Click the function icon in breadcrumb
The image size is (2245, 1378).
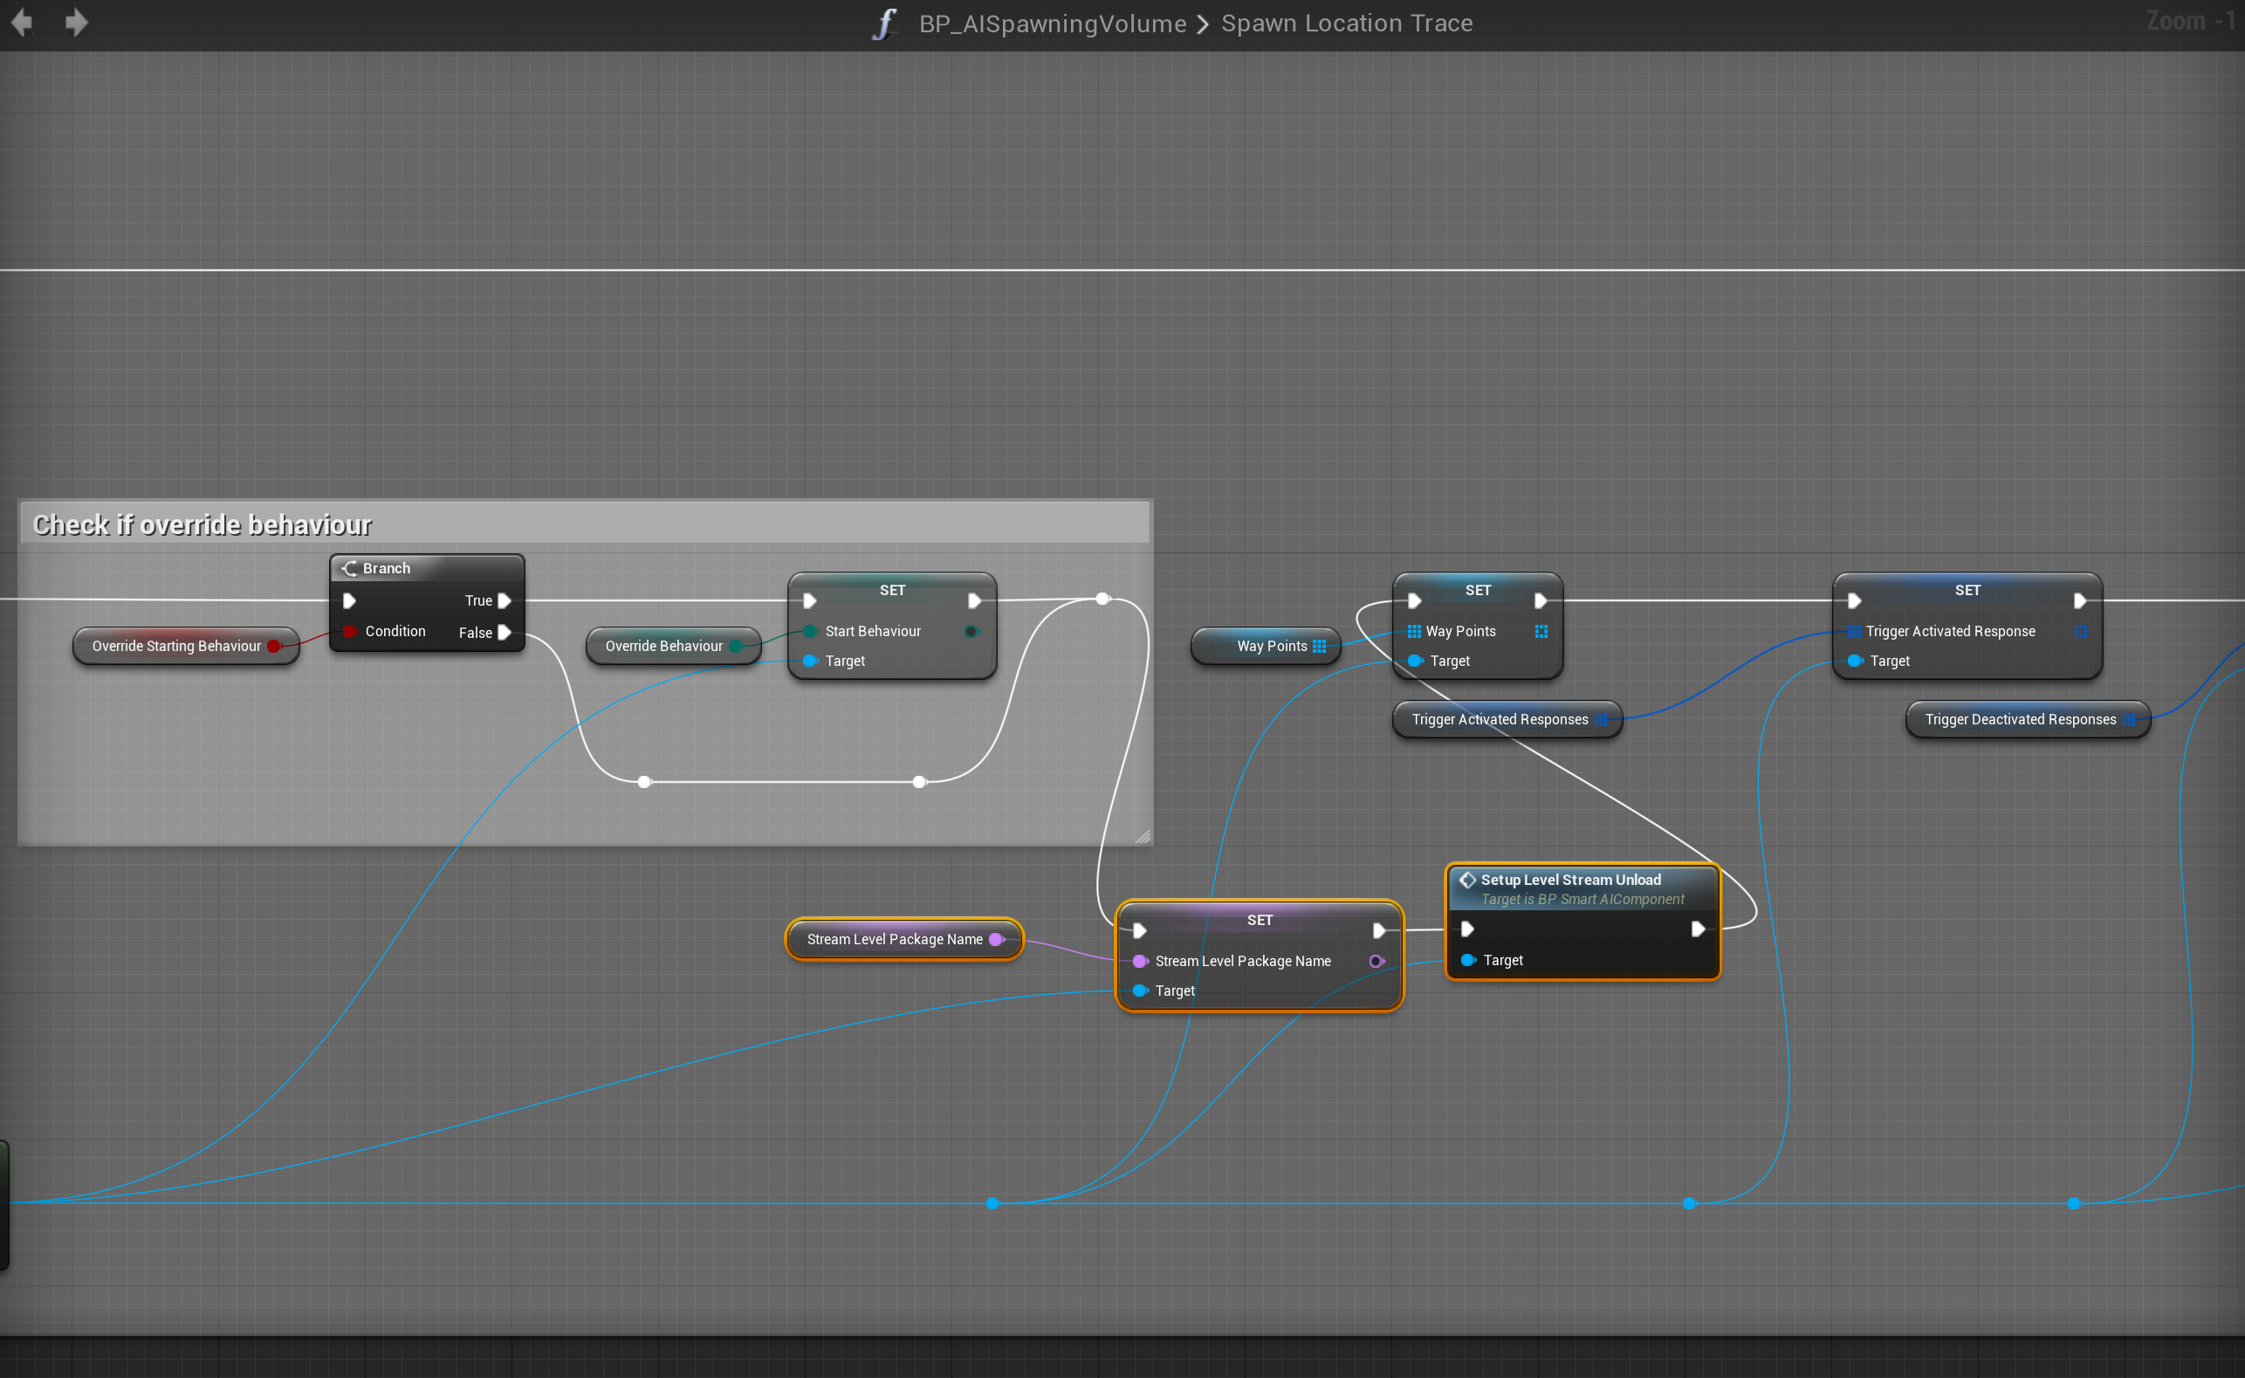[884, 23]
